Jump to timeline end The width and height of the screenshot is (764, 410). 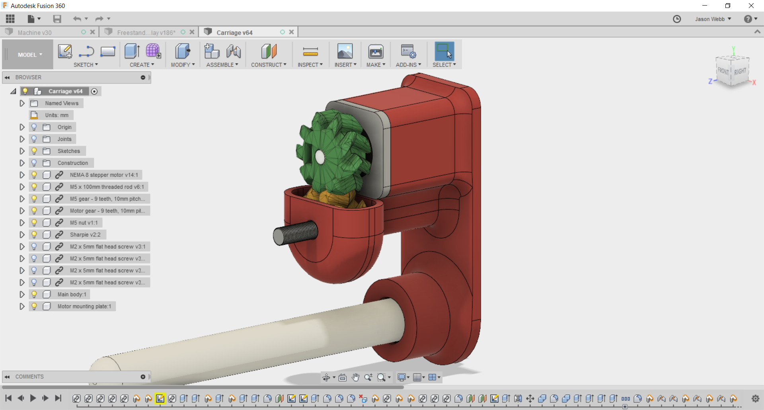(x=58, y=398)
